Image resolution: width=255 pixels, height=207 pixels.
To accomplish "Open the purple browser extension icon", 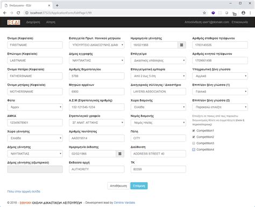I will coord(213,13).
